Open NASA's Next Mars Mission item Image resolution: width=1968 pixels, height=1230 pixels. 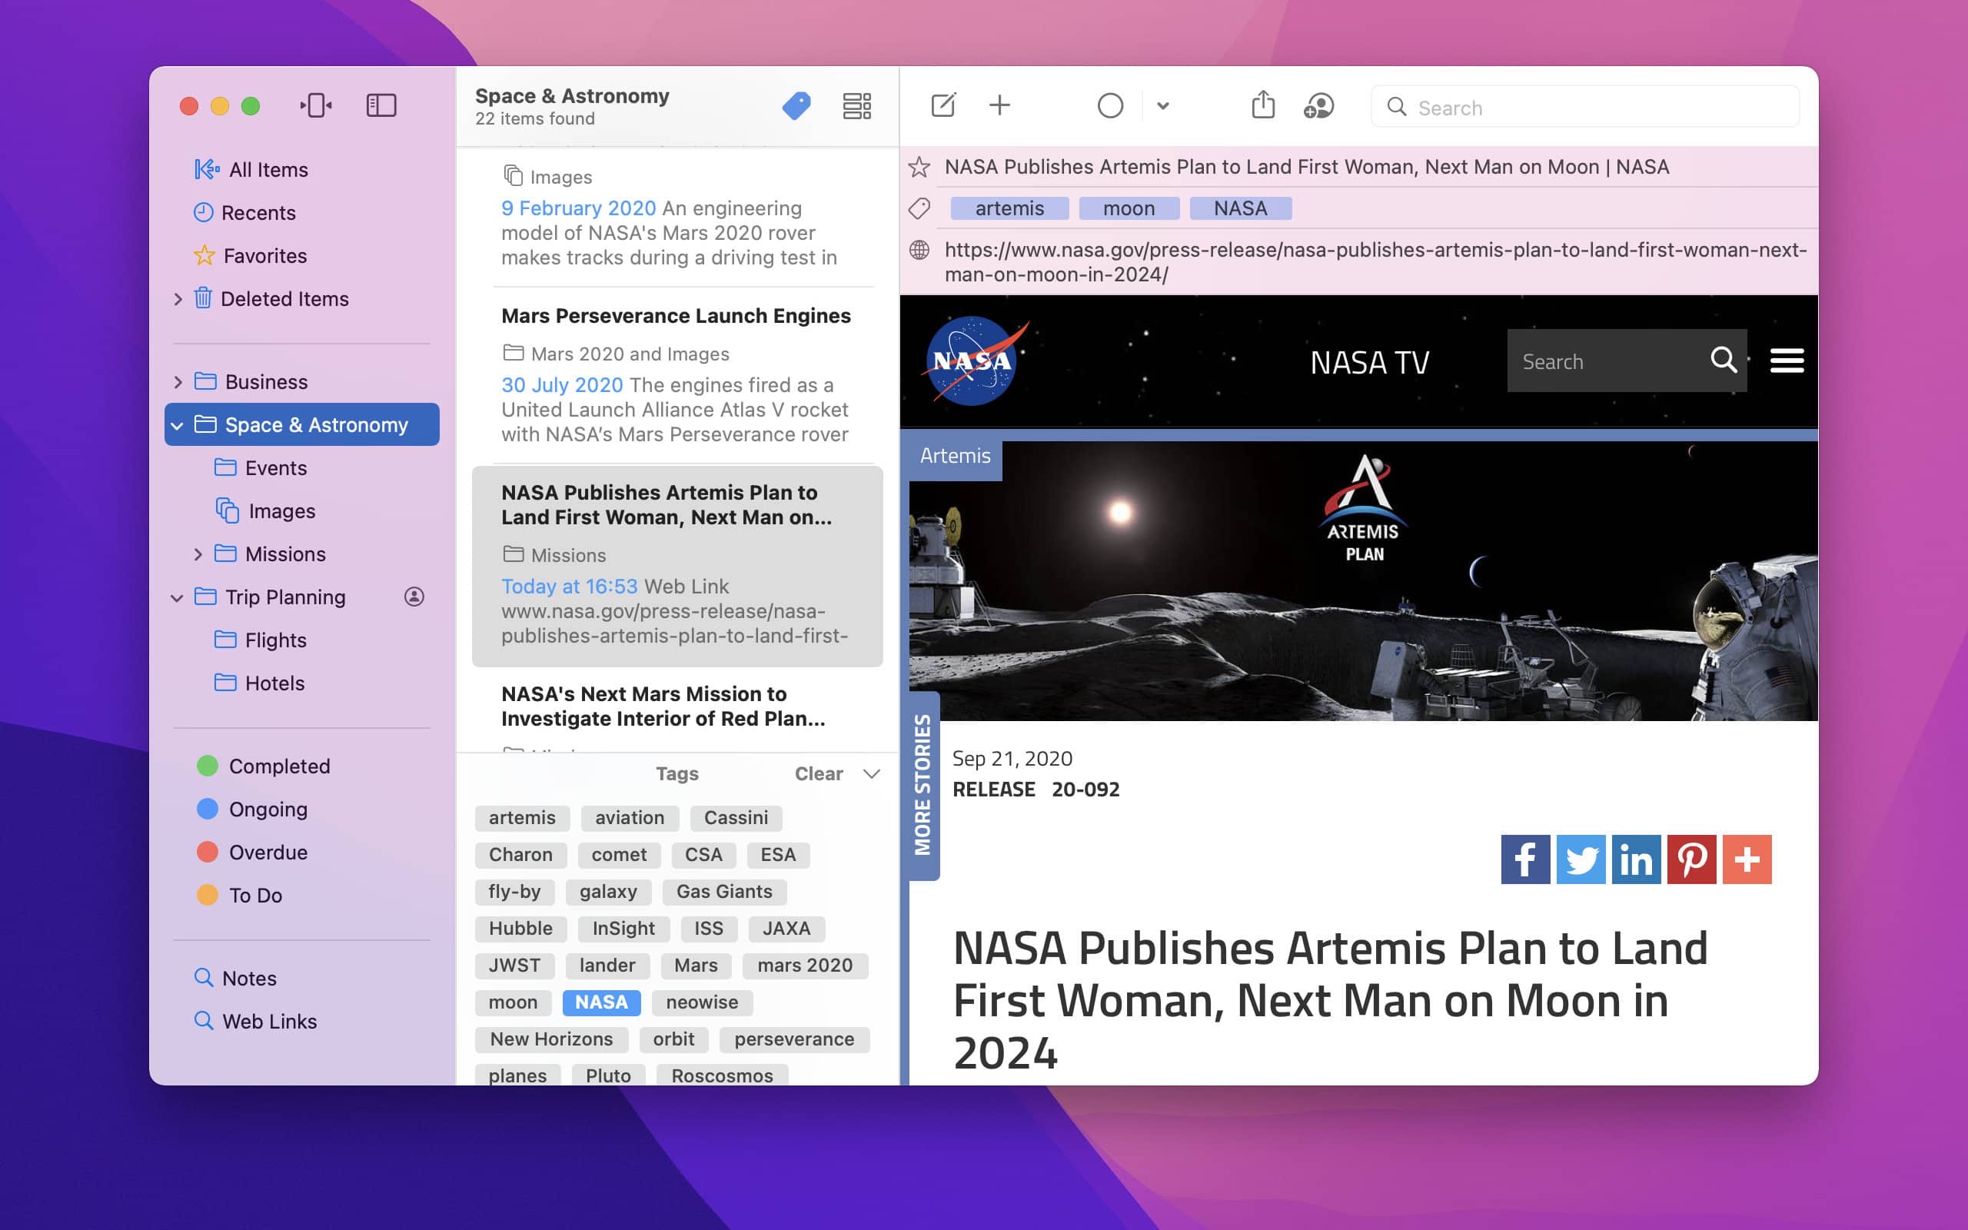click(676, 710)
